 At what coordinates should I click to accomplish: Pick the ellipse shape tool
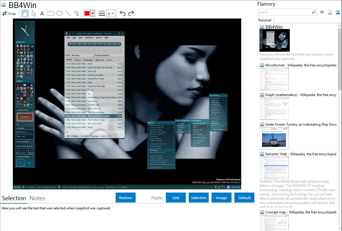tap(59, 13)
